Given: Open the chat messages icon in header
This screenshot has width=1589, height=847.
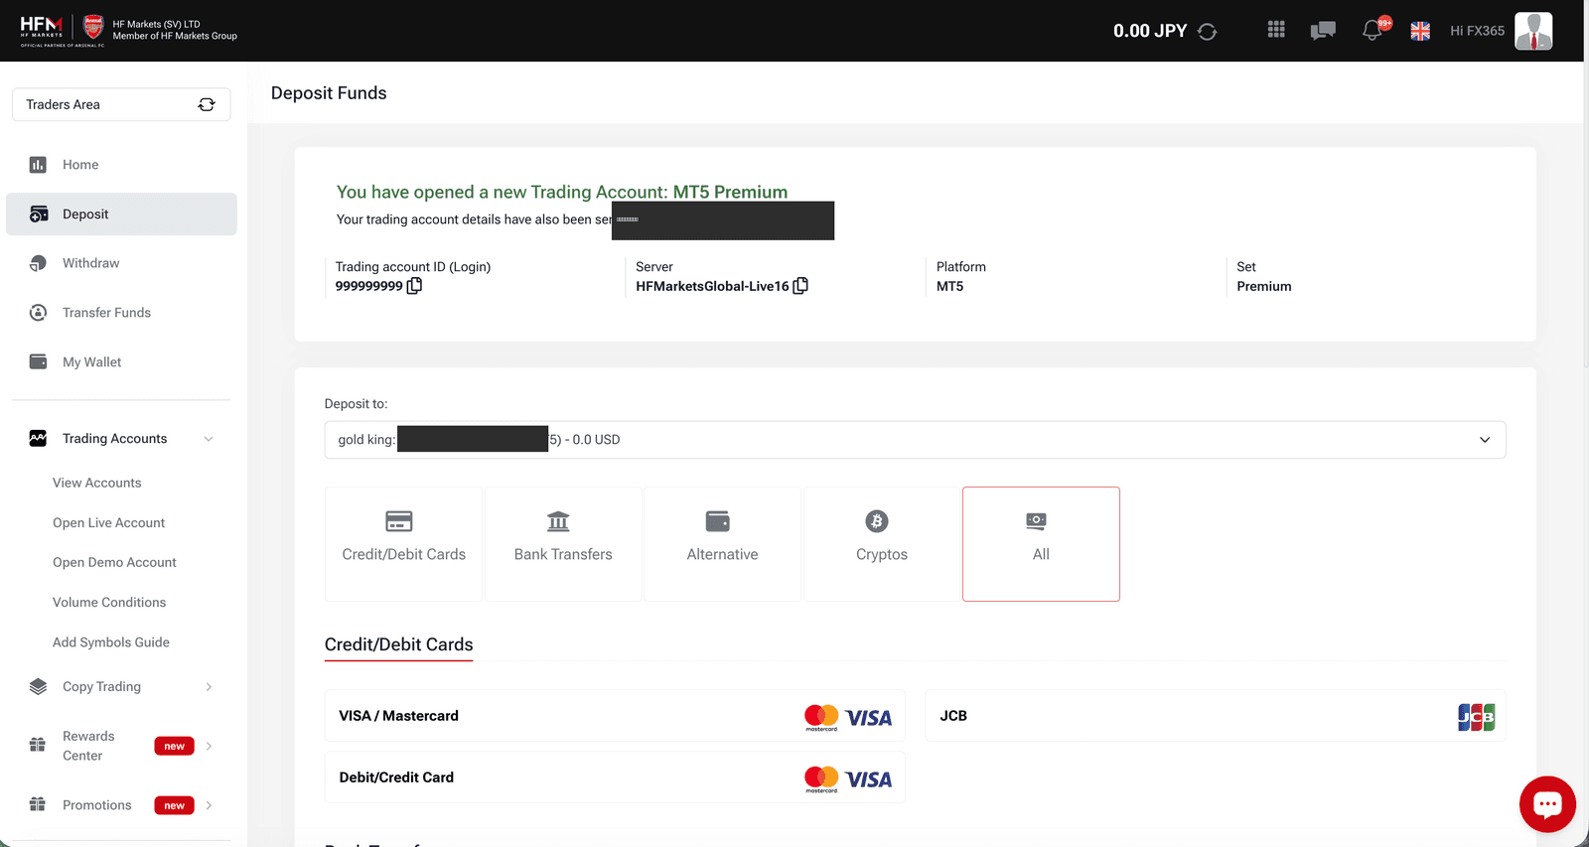Looking at the screenshot, I should tap(1323, 31).
